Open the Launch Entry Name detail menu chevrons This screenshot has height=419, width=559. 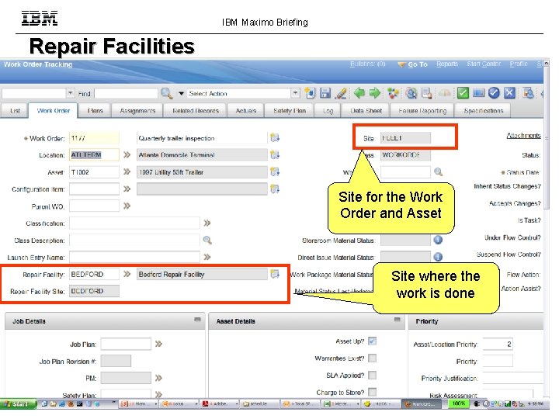[207, 257]
